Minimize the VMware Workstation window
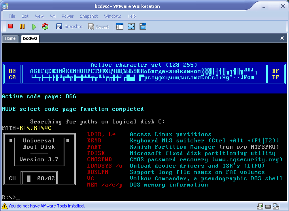The image size is (289, 211). coord(264,7)
